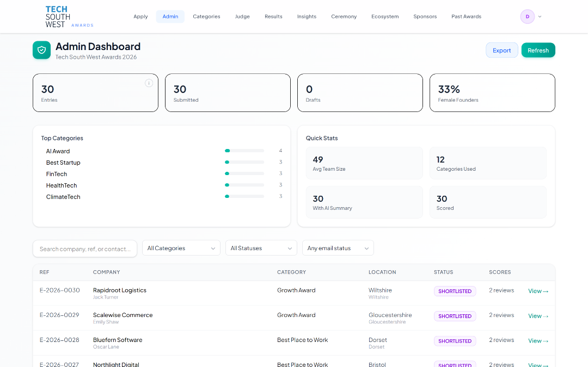Click the CATEGORY column header
The width and height of the screenshot is (588, 367).
coord(291,272)
